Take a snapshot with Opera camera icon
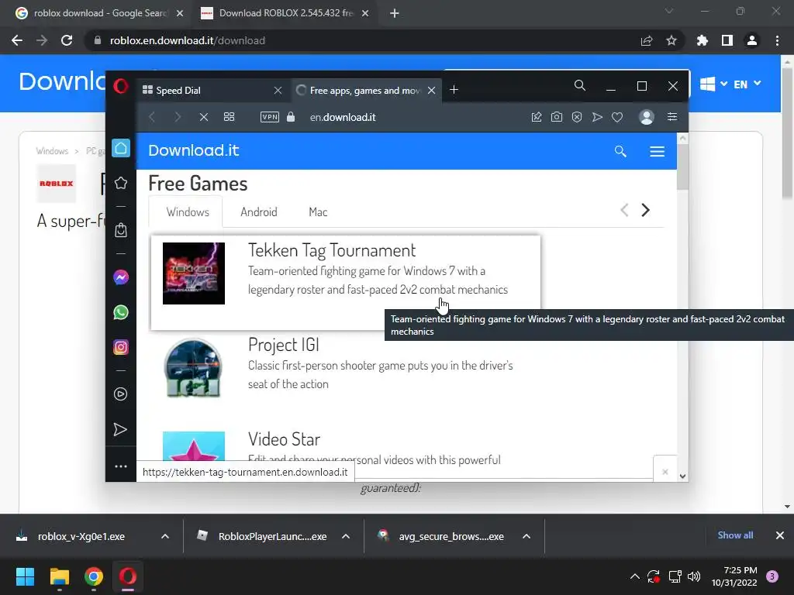Image resolution: width=794 pixels, height=595 pixels. [x=557, y=117]
